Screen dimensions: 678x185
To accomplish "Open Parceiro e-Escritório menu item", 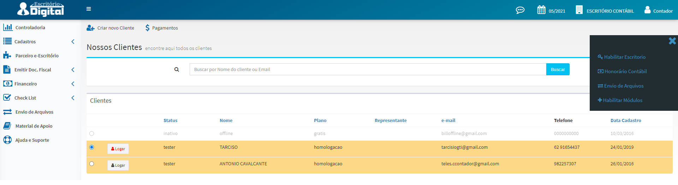I will pyautogui.click(x=37, y=56).
